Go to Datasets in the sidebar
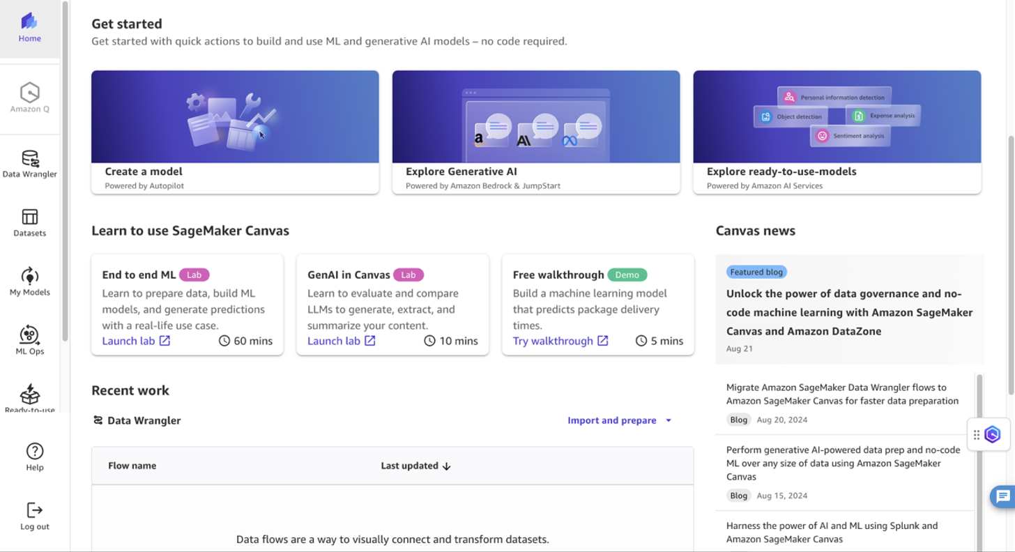The image size is (1015, 552). point(29,222)
